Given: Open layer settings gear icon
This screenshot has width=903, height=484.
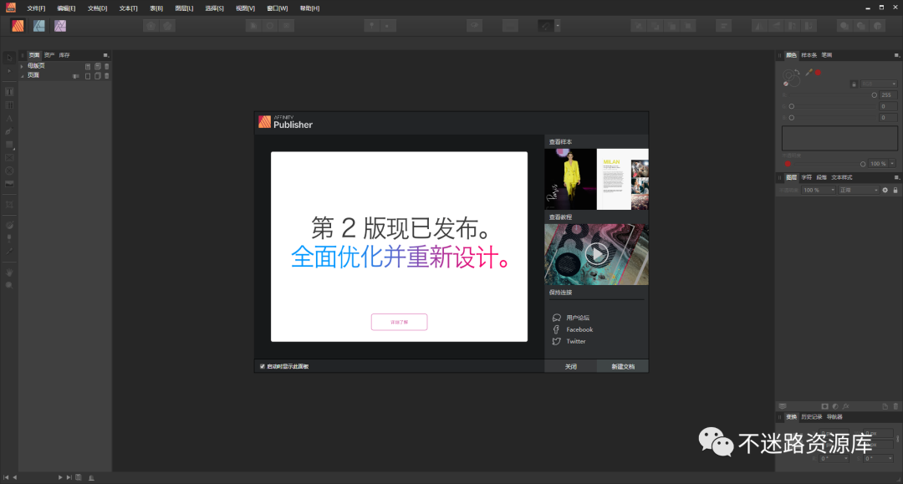Looking at the screenshot, I should [885, 190].
